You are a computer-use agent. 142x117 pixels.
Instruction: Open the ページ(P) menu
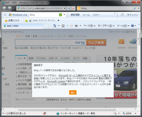point(89,26)
